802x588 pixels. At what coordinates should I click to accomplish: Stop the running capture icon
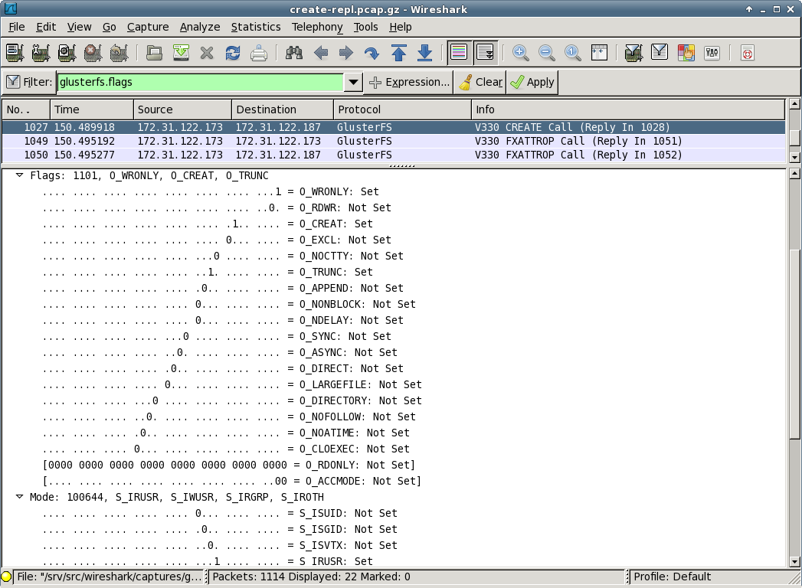(x=93, y=53)
